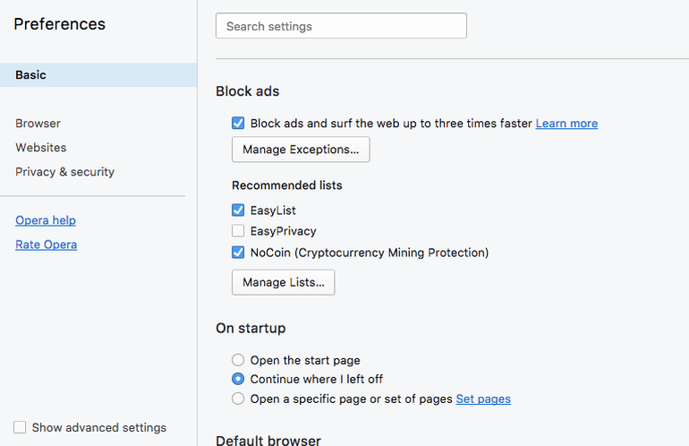This screenshot has height=446, width=689.
Task: Open Learn more link about ad blocking
Action: tap(566, 124)
